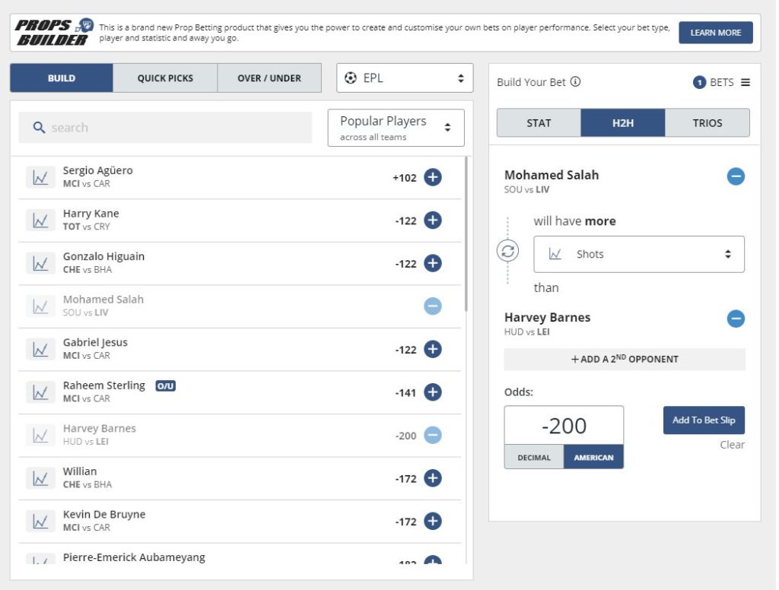This screenshot has height=590, width=779.
Task: Open stats chart for Sergio Agüero
Action: point(40,177)
